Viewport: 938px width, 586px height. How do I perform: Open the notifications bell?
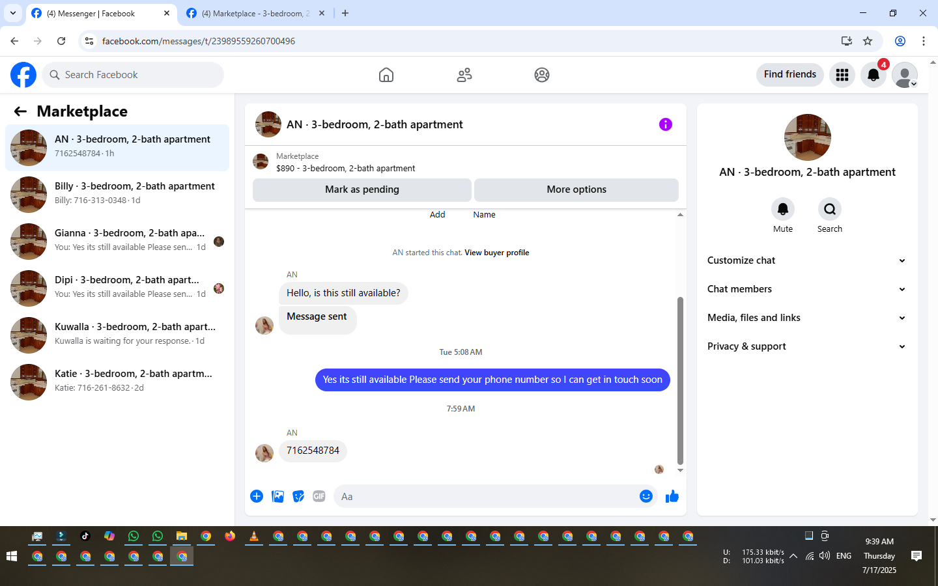(874, 75)
